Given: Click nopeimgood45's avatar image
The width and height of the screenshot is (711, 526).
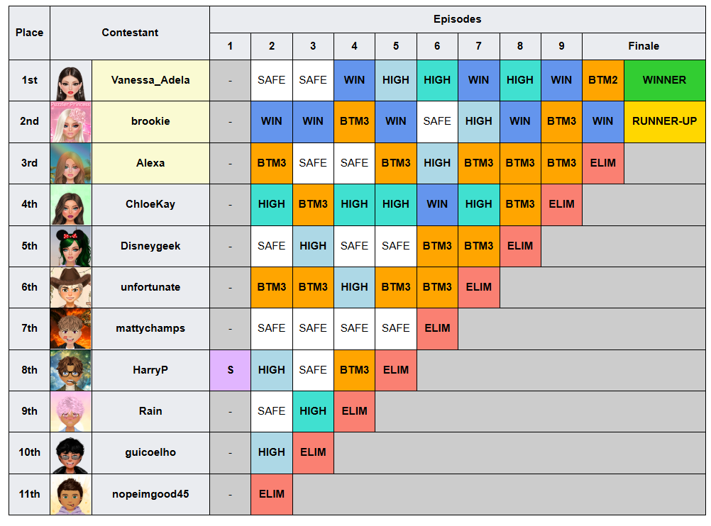Looking at the screenshot, I should [71, 495].
